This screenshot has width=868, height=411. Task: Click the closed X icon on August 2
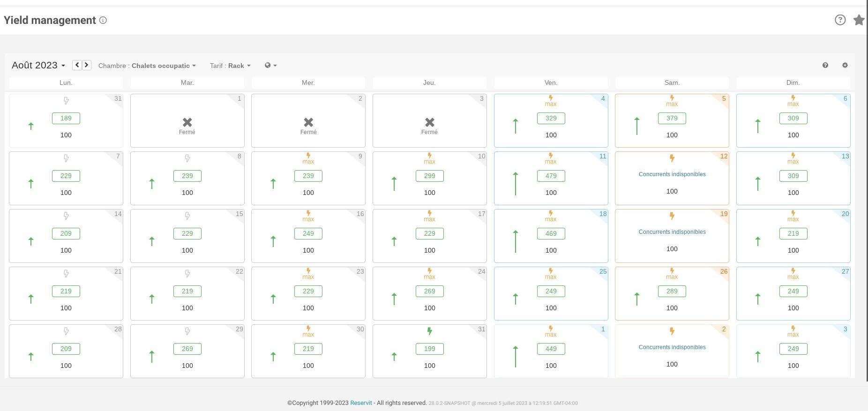[x=308, y=122]
